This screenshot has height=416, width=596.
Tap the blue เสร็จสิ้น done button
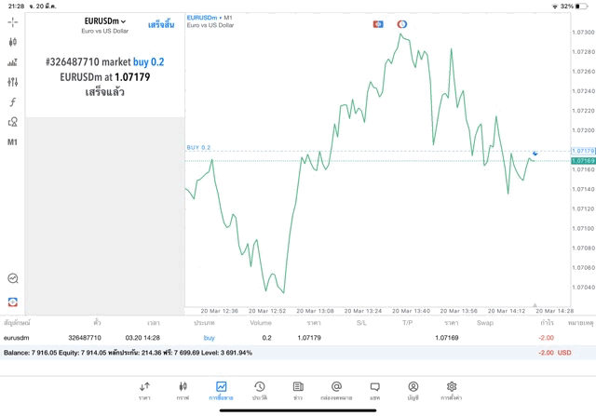[161, 25]
